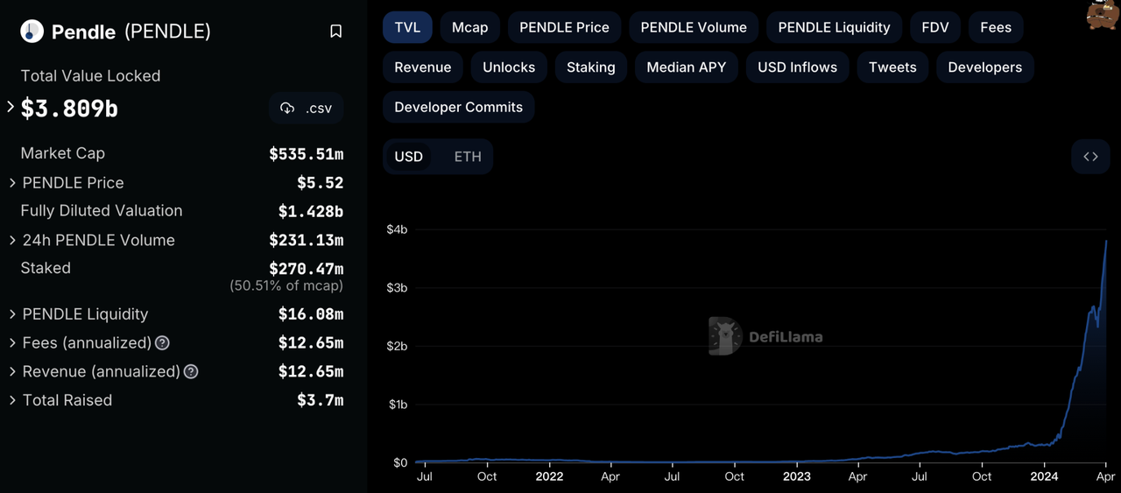The height and width of the screenshot is (493, 1121).
Task: Switch chart denomination to ETH
Action: pyautogui.click(x=468, y=157)
